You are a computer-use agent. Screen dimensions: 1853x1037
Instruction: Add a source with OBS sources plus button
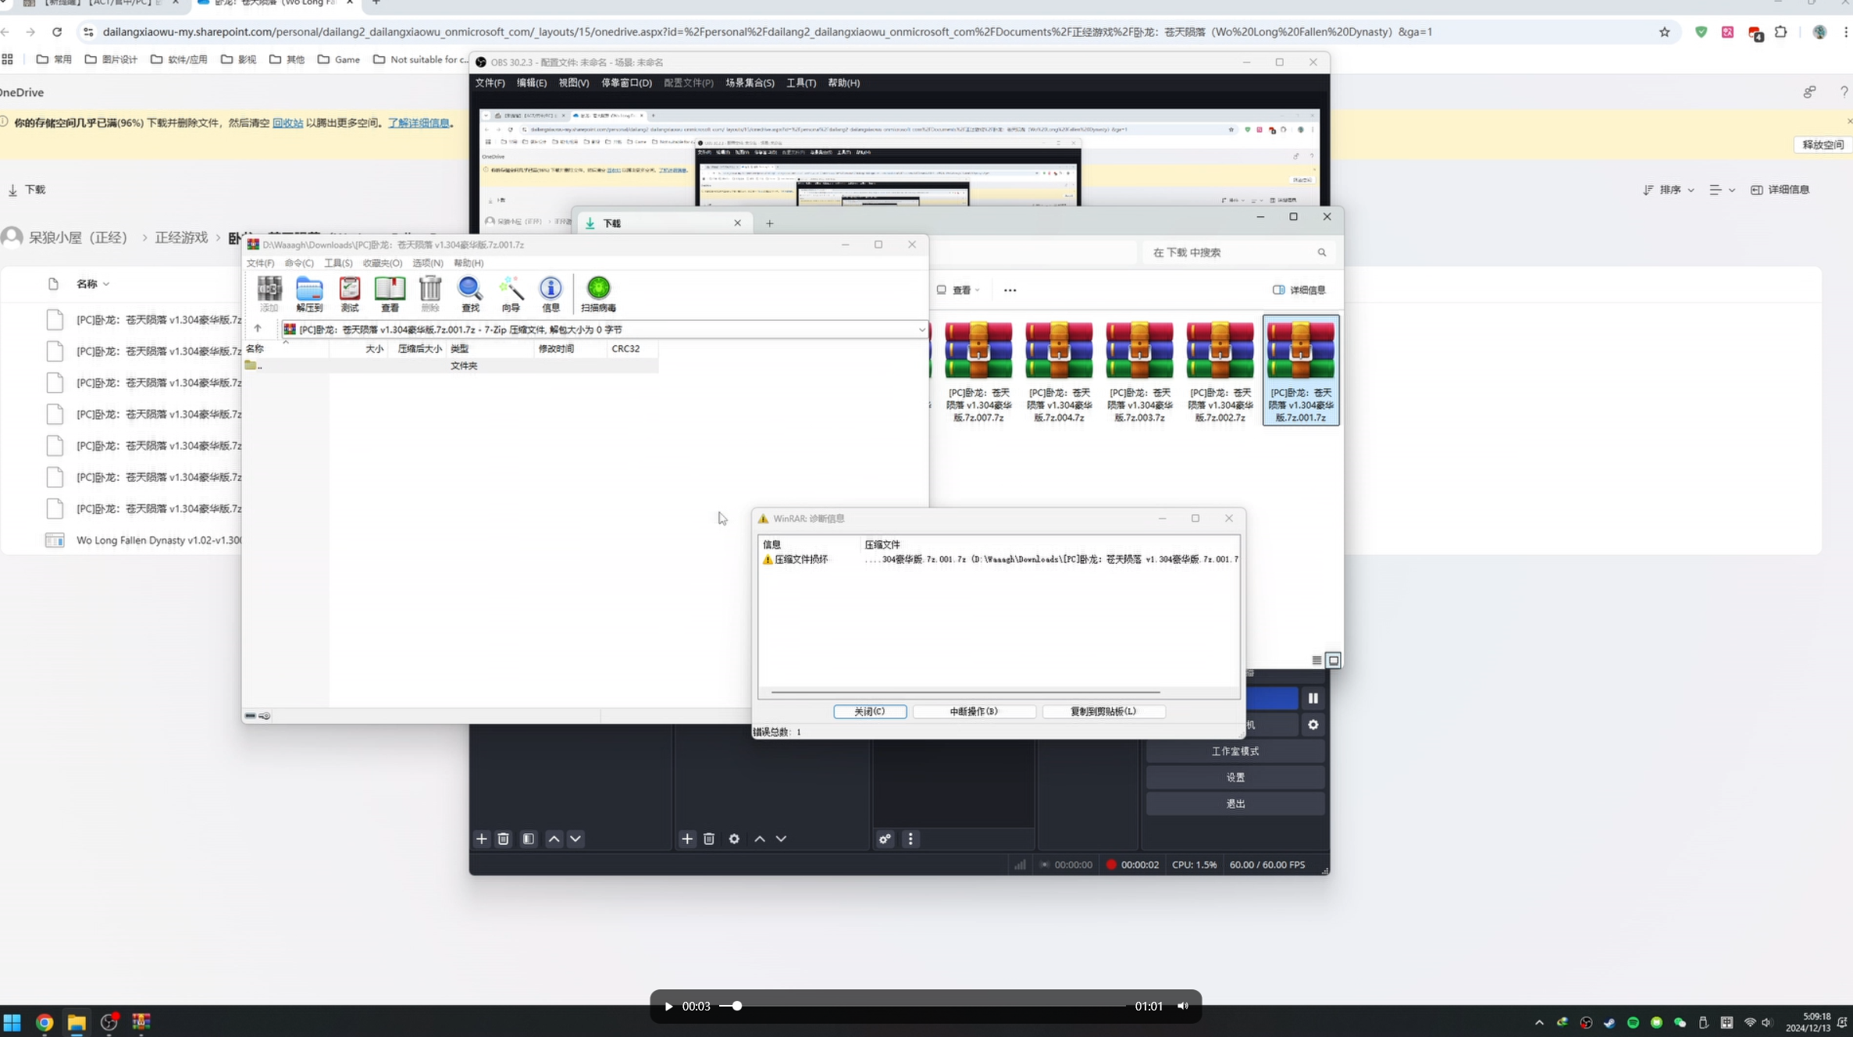[687, 839]
